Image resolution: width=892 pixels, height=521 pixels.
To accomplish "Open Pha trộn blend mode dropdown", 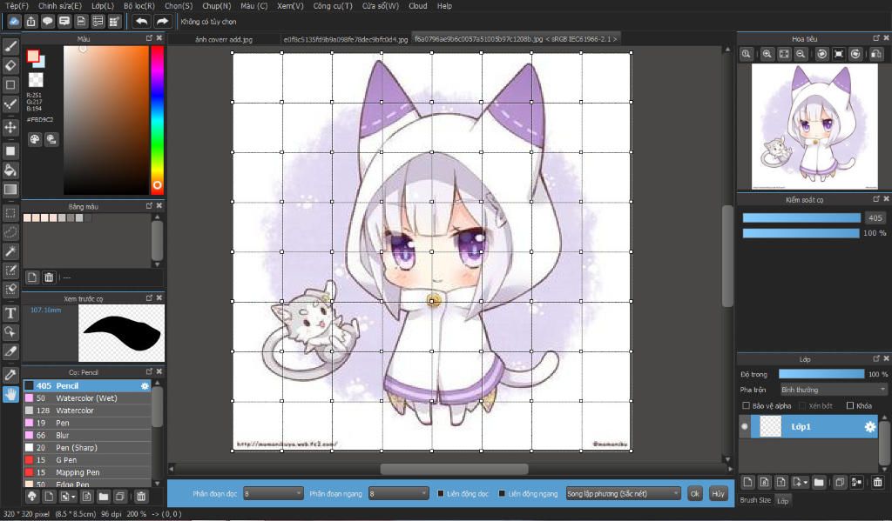I will click(834, 390).
